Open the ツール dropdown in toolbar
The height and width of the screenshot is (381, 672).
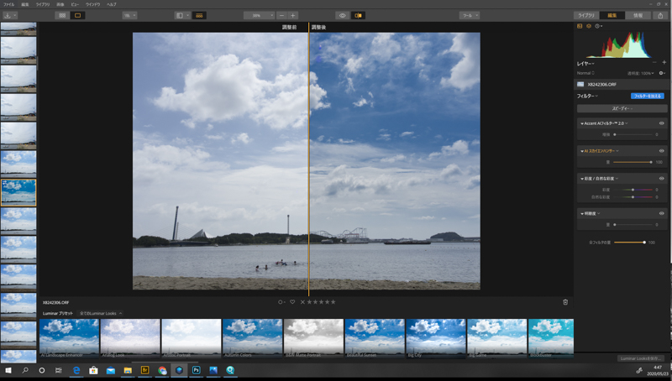click(470, 15)
